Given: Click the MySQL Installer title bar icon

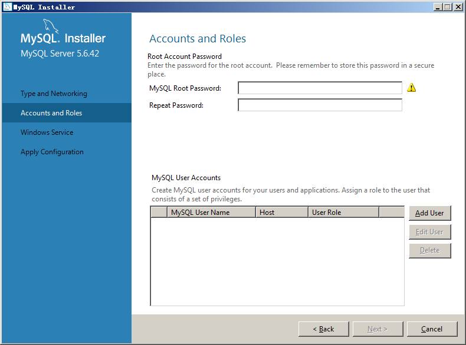Looking at the screenshot, I should 8,6.
